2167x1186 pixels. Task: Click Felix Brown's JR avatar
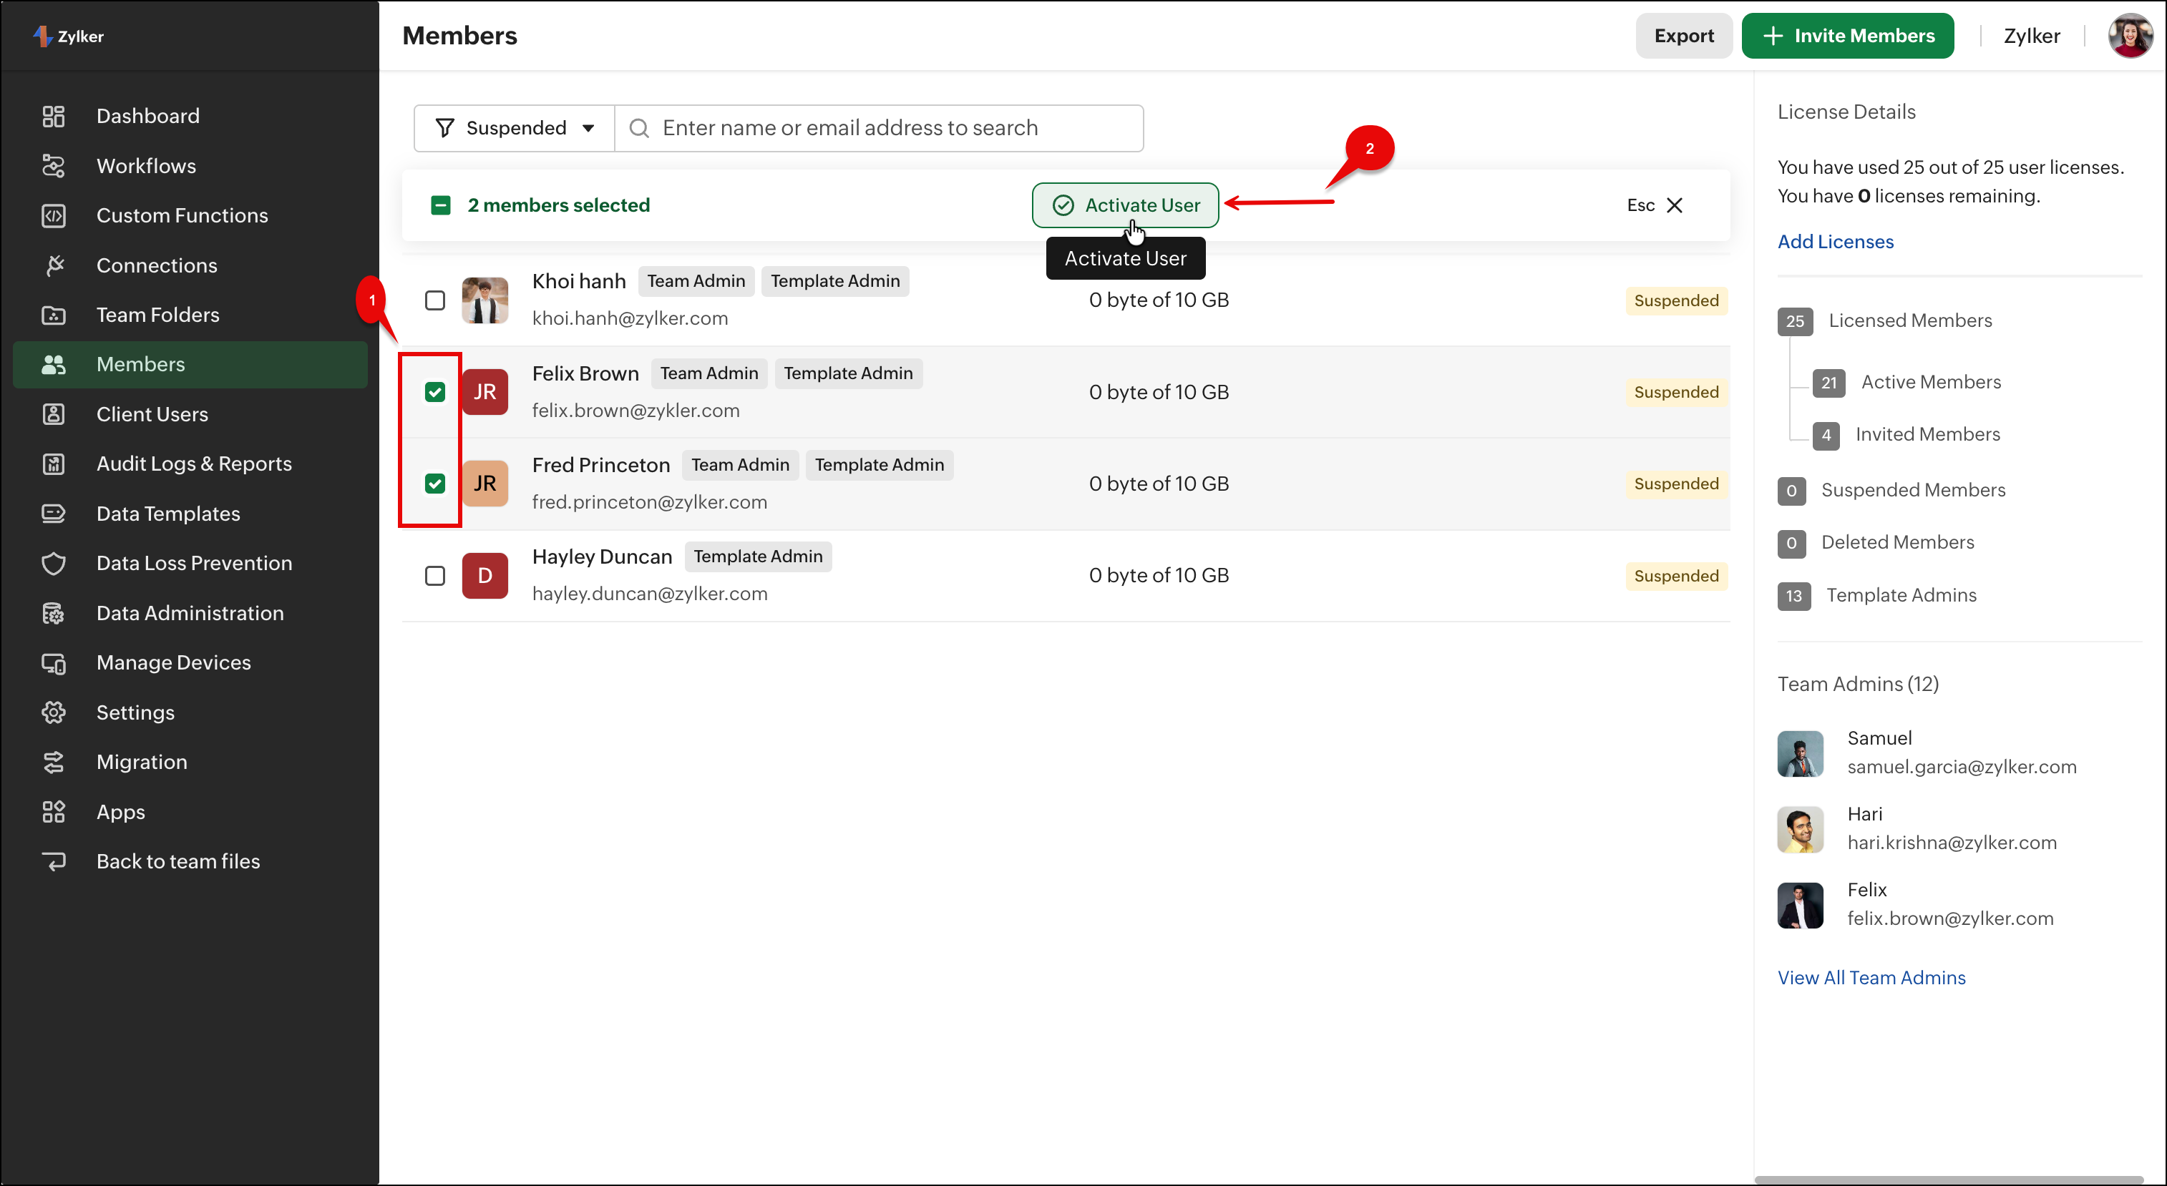485,392
